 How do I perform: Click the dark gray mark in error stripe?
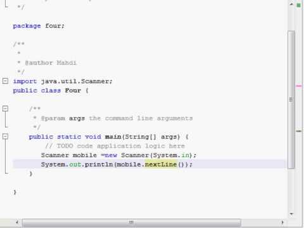point(299,131)
